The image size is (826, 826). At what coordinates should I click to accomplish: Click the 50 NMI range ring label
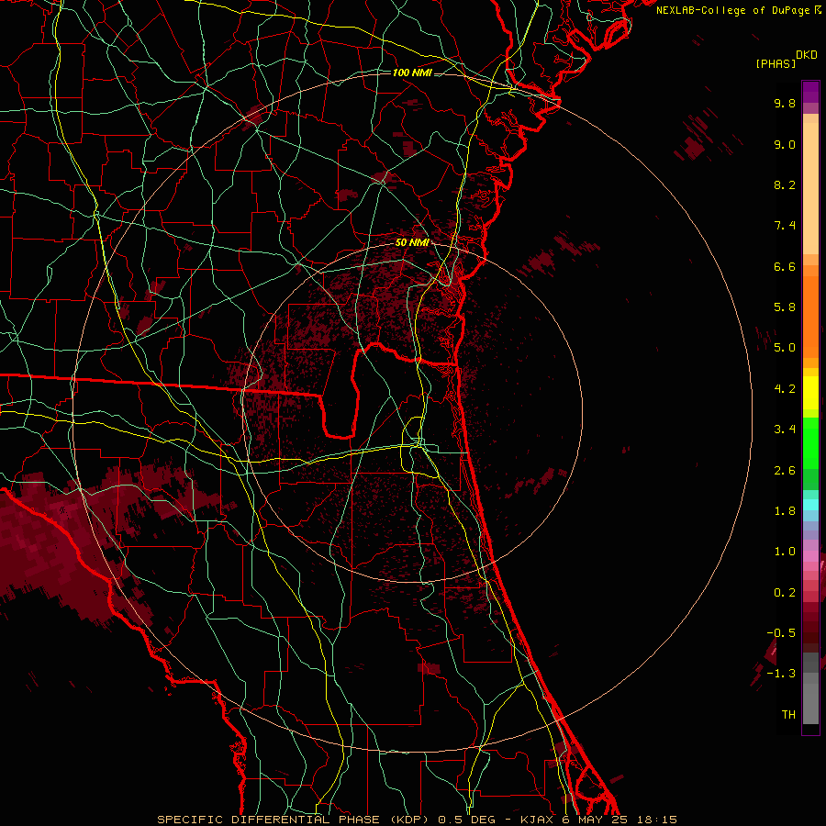click(412, 242)
